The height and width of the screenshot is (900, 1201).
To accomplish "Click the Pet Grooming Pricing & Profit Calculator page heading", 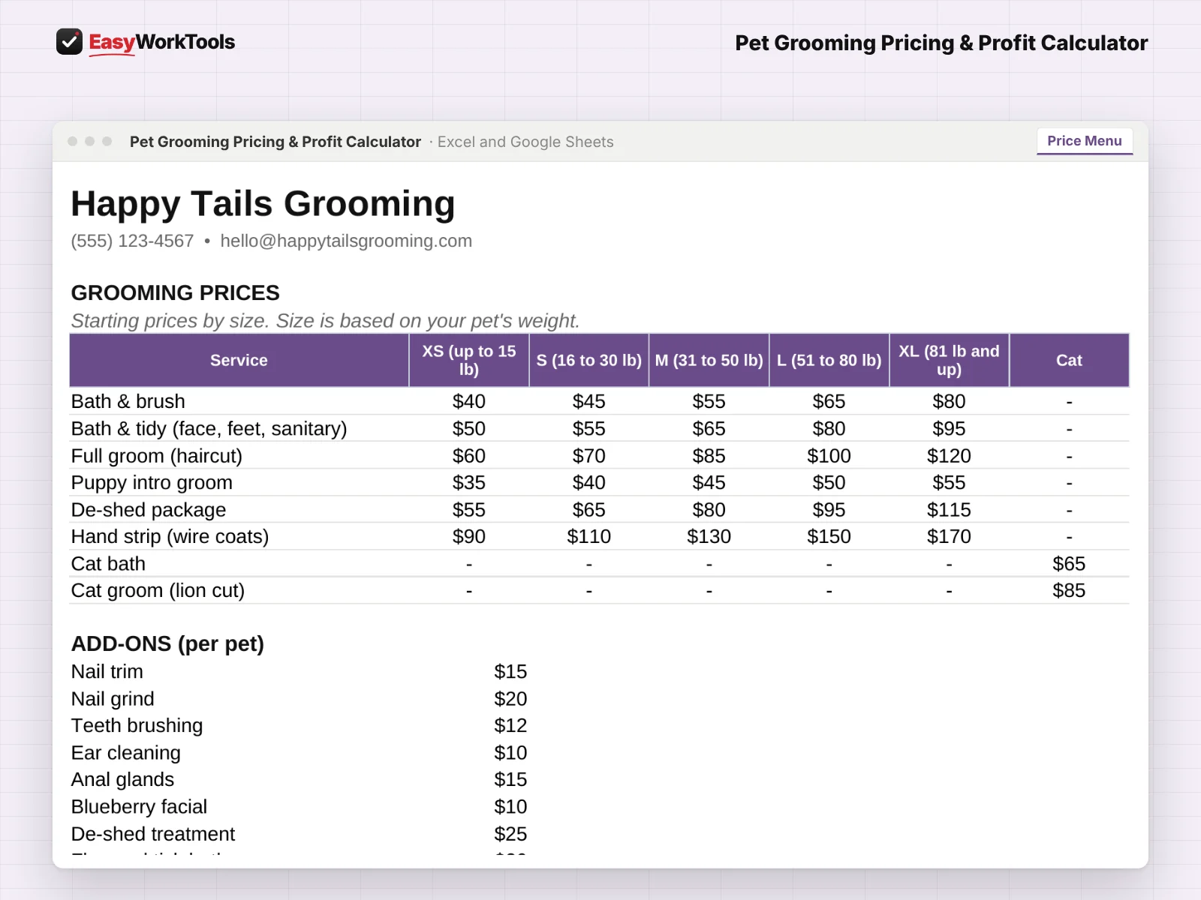I will 941,43.
